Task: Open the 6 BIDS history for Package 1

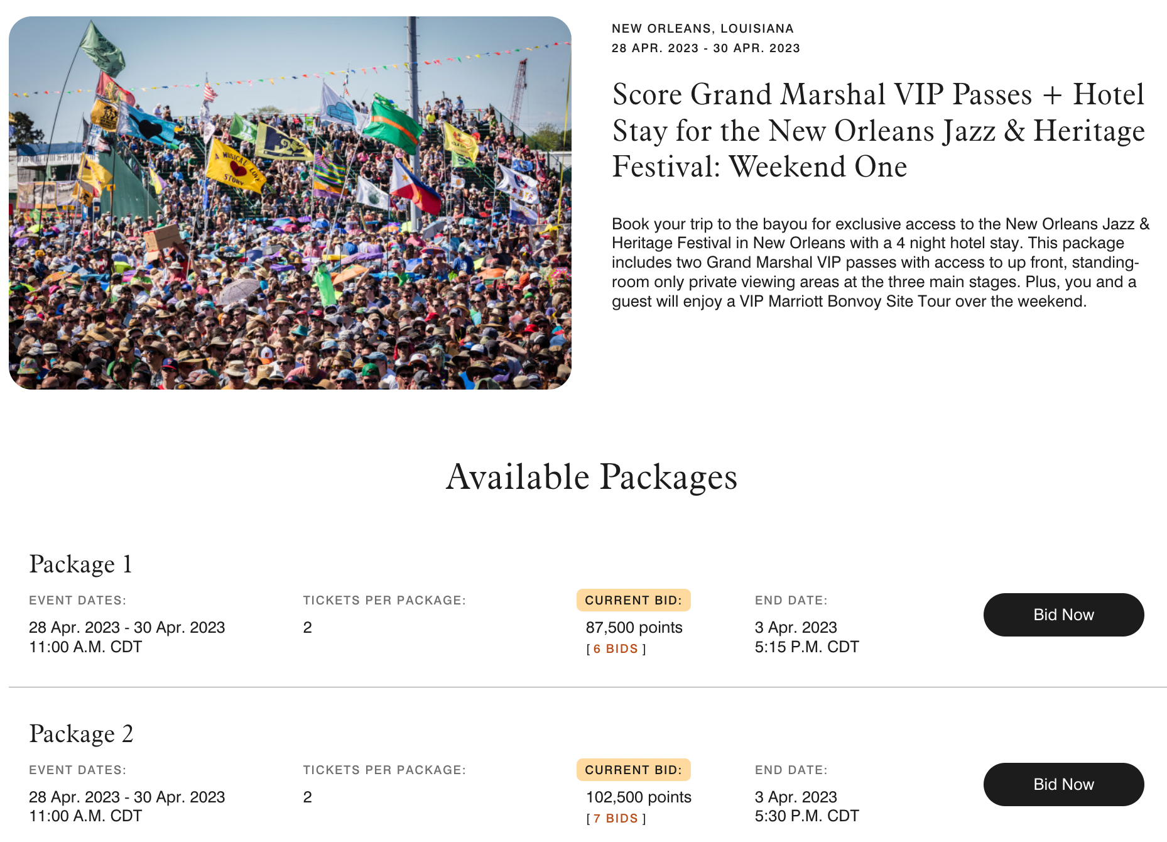Action: [x=615, y=649]
